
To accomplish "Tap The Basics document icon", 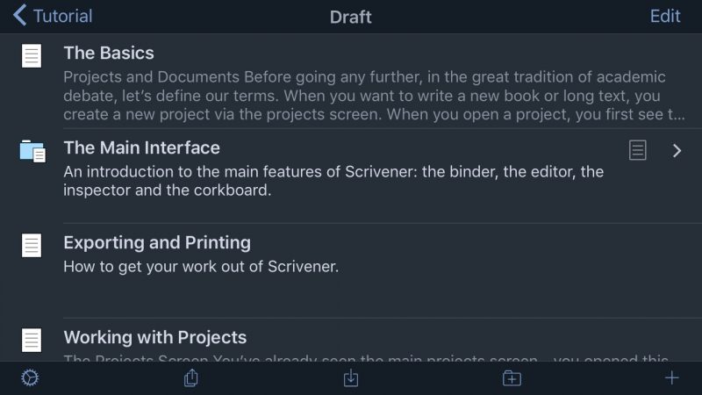I will pyautogui.click(x=32, y=55).
